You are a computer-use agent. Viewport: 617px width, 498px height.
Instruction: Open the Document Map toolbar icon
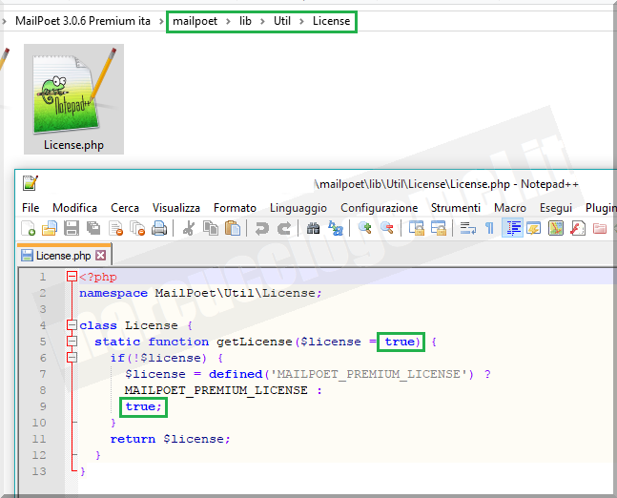(x=556, y=228)
